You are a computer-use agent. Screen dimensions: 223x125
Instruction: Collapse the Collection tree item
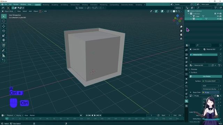pyautogui.click(x=189, y=14)
